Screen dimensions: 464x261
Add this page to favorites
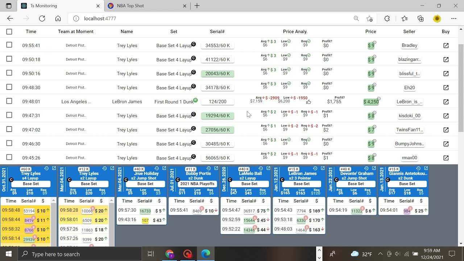pyautogui.click(x=369, y=18)
